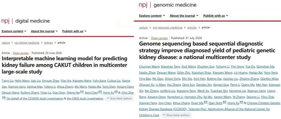Open author link Tianyi Liu
This screenshot has width=281, height=119.
8,81
